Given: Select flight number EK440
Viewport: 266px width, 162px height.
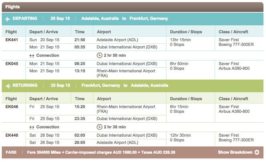Looking at the screenshot, I should pyautogui.click(x=12, y=135).
